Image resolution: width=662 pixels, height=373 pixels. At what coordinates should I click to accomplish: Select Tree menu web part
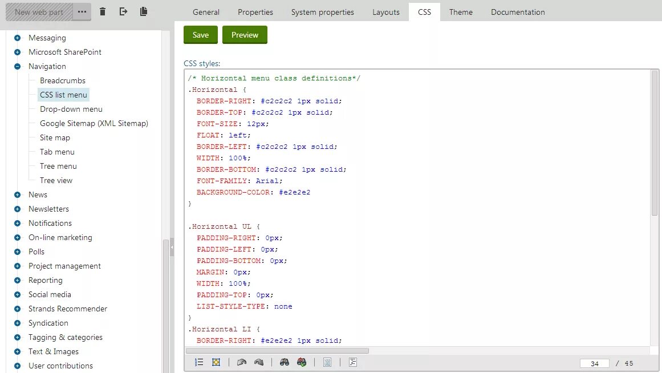58,166
